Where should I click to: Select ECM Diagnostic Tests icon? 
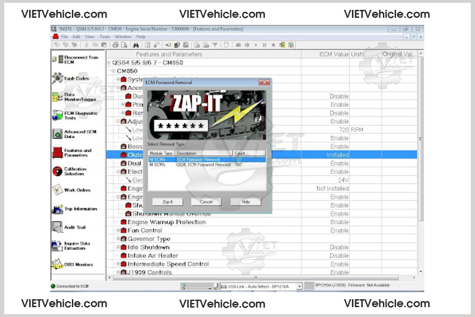[57, 115]
